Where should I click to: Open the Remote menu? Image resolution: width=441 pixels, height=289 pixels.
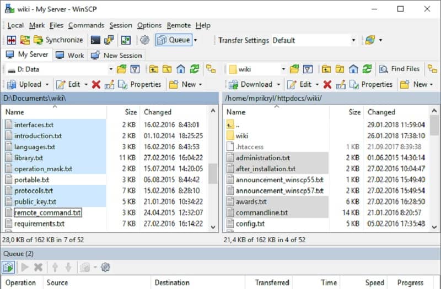pyautogui.click(x=179, y=25)
